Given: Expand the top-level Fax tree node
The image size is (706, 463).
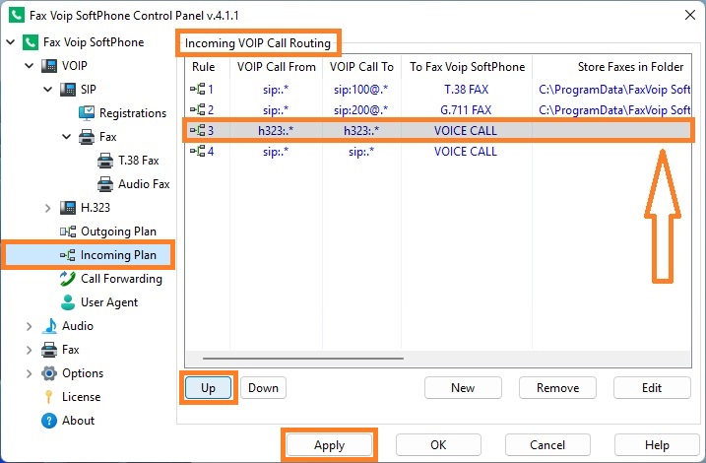Looking at the screenshot, I should pos(30,350).
